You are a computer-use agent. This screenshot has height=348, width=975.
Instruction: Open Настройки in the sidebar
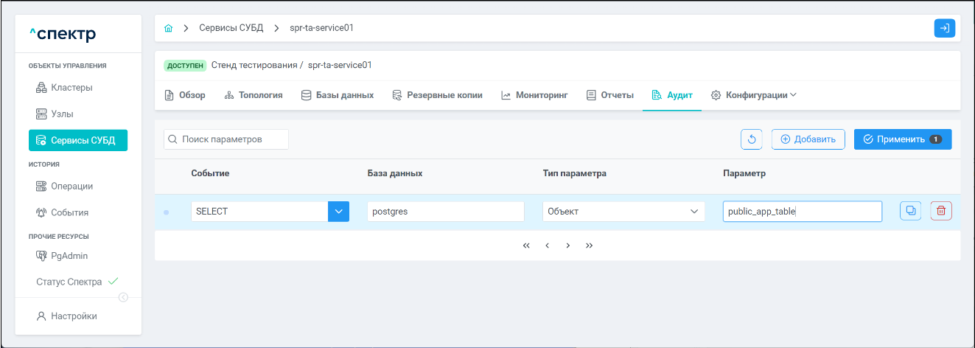[x=73, y=316]
